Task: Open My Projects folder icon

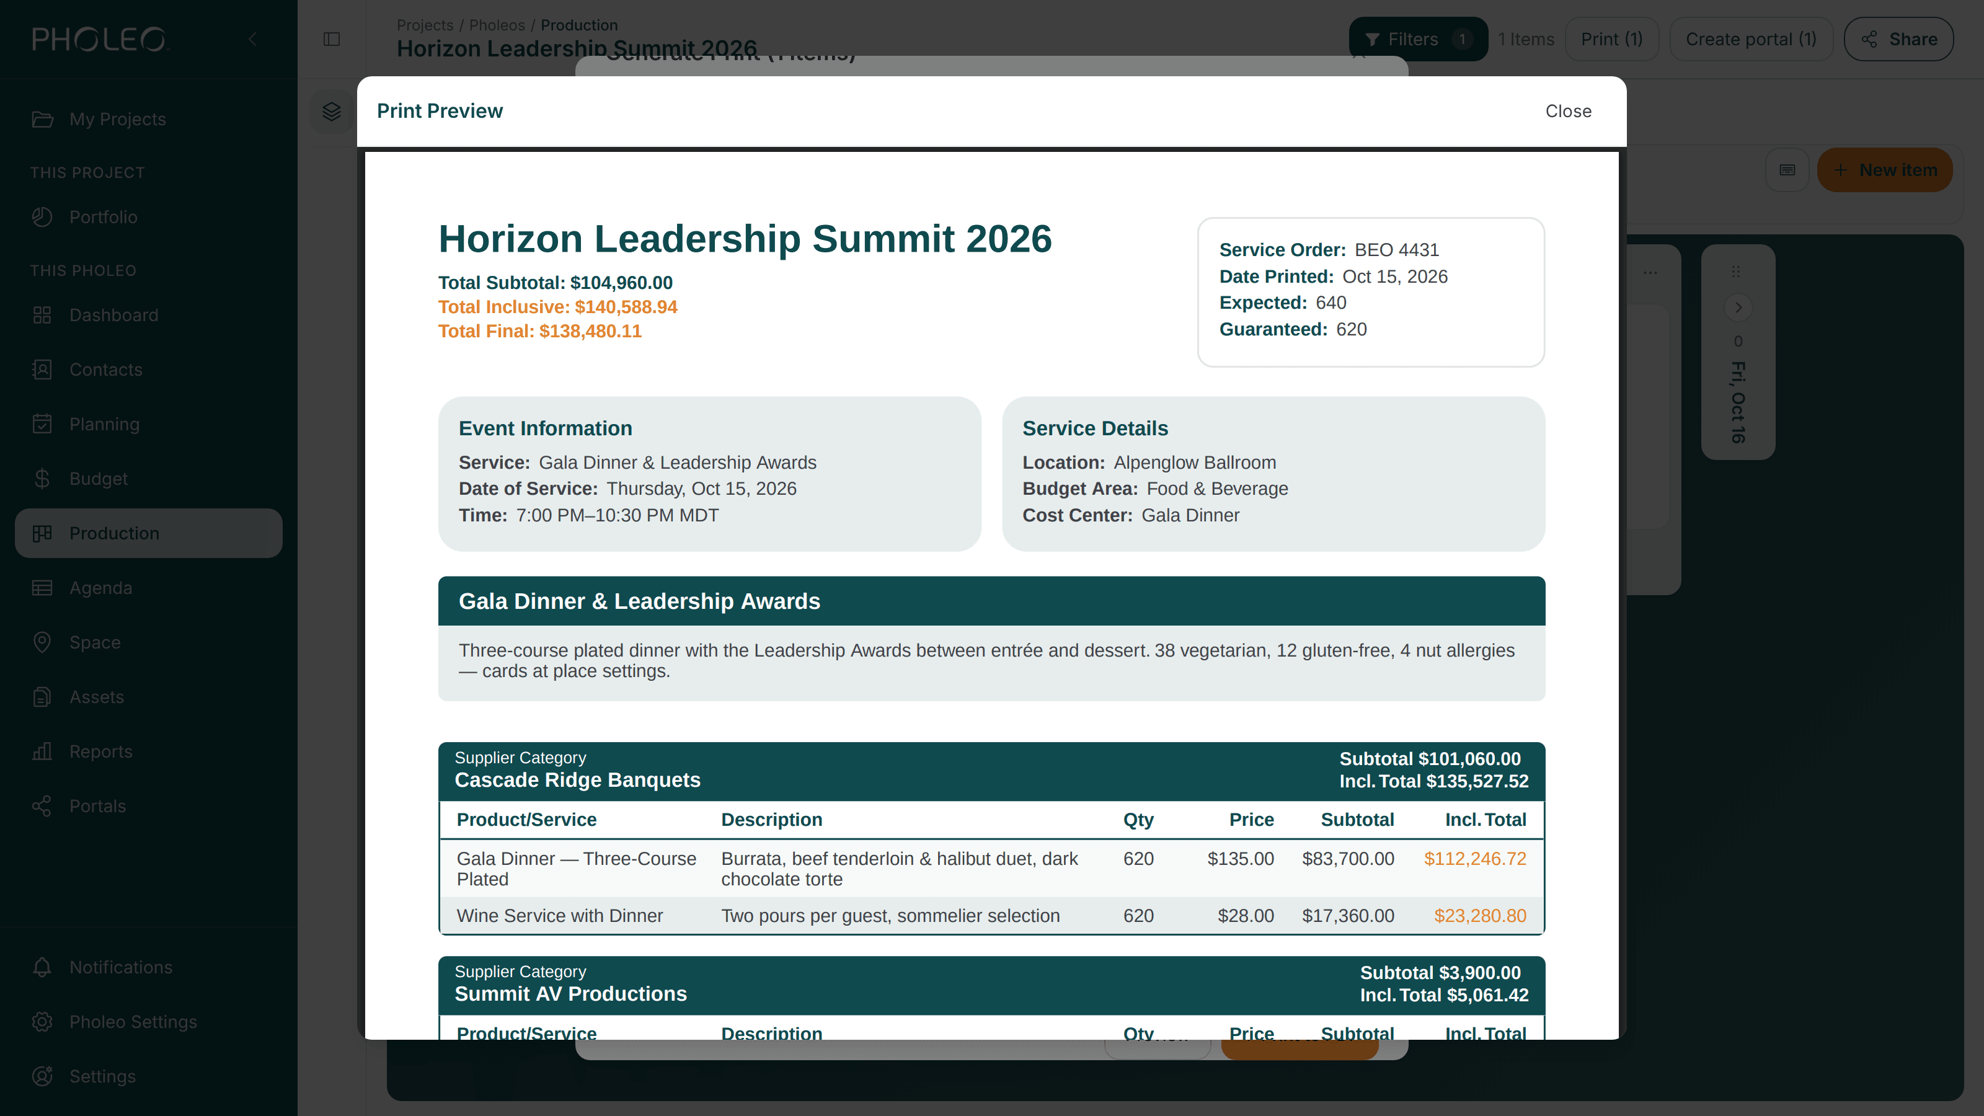Action: (42, 120)
